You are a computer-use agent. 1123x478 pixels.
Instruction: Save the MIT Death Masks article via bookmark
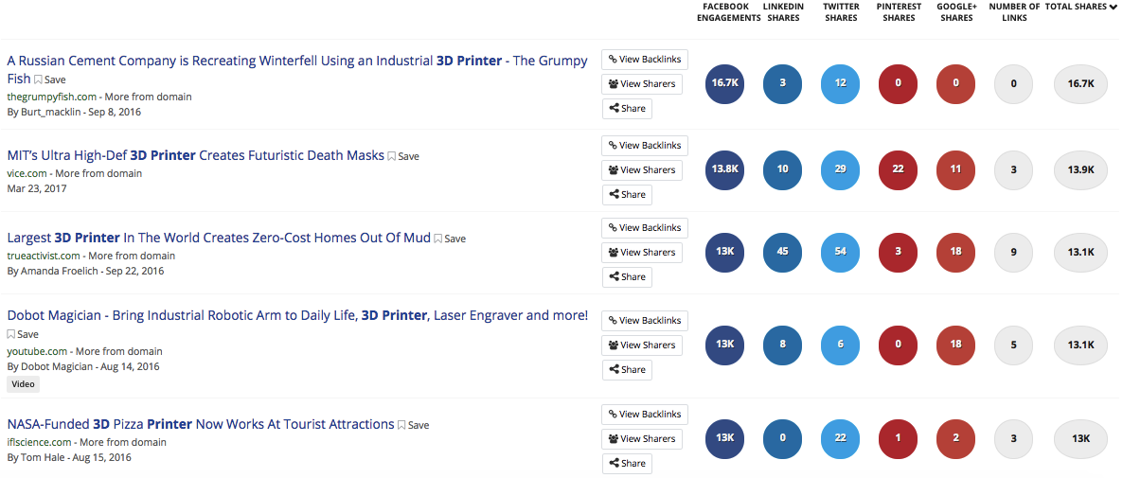click(x=403, y=156)
